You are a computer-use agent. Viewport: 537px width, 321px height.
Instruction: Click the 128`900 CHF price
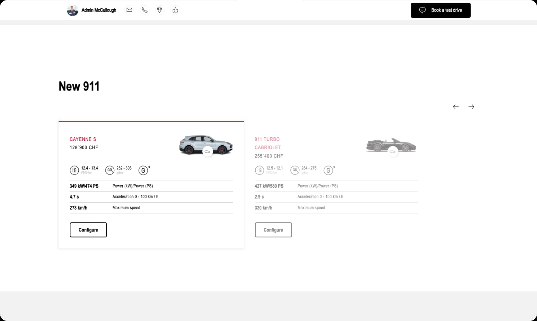click(84, 148)
